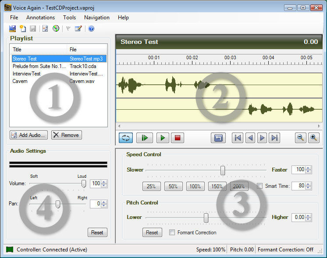The height and width of the screenshot is (258, 327).
Task: Reset Pitch Control with Reset button
Action: pos(152,232)
